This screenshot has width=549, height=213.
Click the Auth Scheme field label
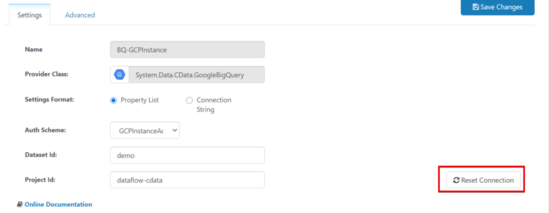point(45,130)
